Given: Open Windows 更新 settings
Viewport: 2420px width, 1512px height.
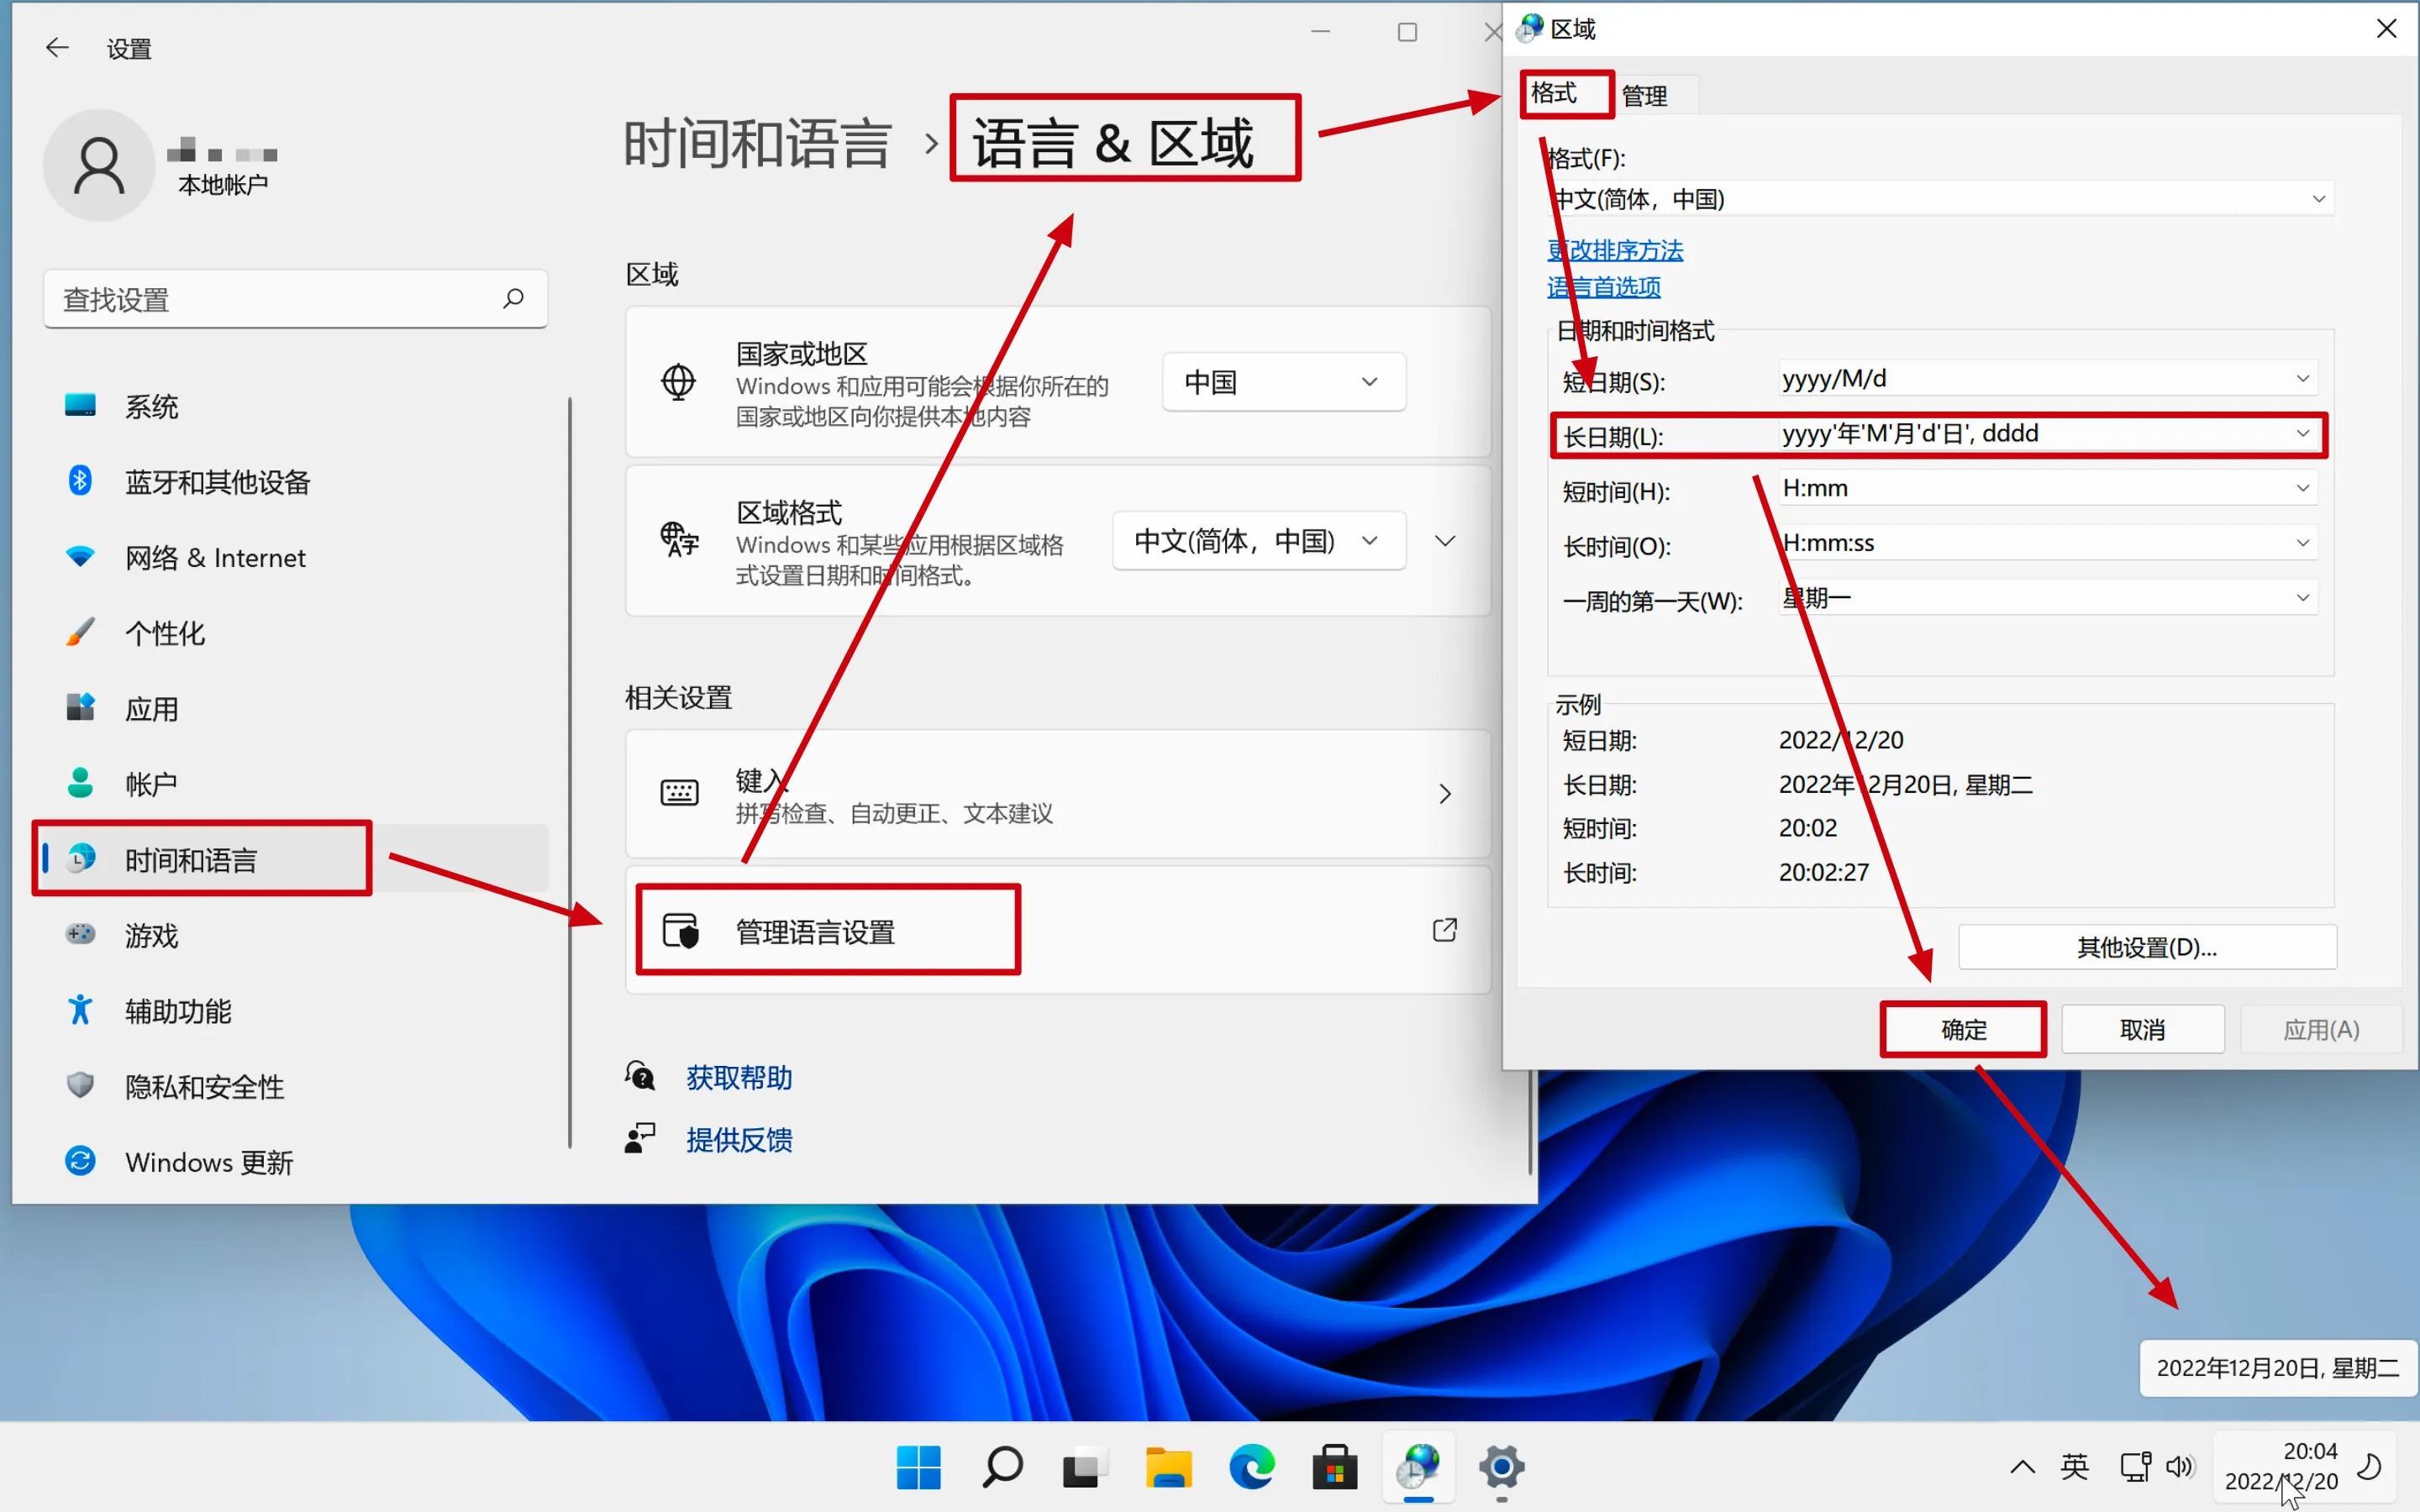Looking at the screenshot, I should (x=295, y=1162).
